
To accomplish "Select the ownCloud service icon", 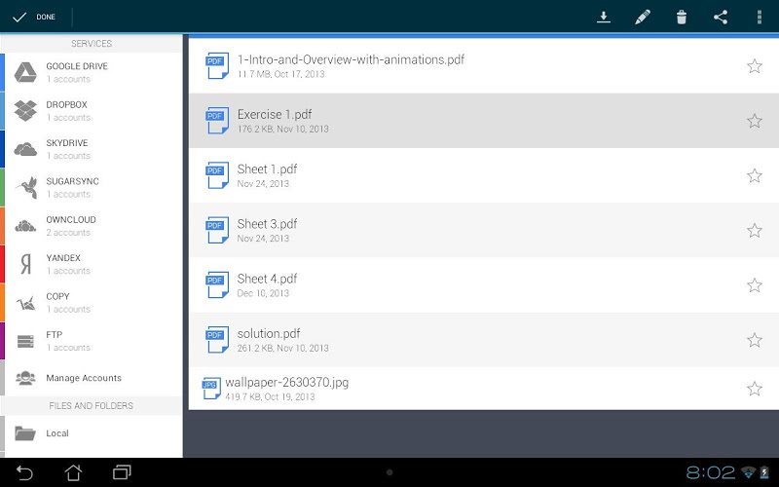I will (25, 226).
